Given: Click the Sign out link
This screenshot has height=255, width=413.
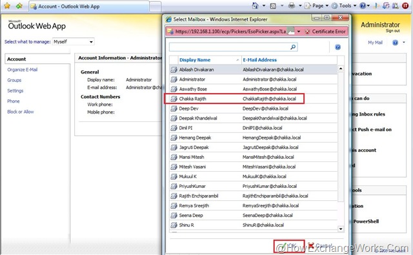Looking at the screenshot, I should (393, 31).
